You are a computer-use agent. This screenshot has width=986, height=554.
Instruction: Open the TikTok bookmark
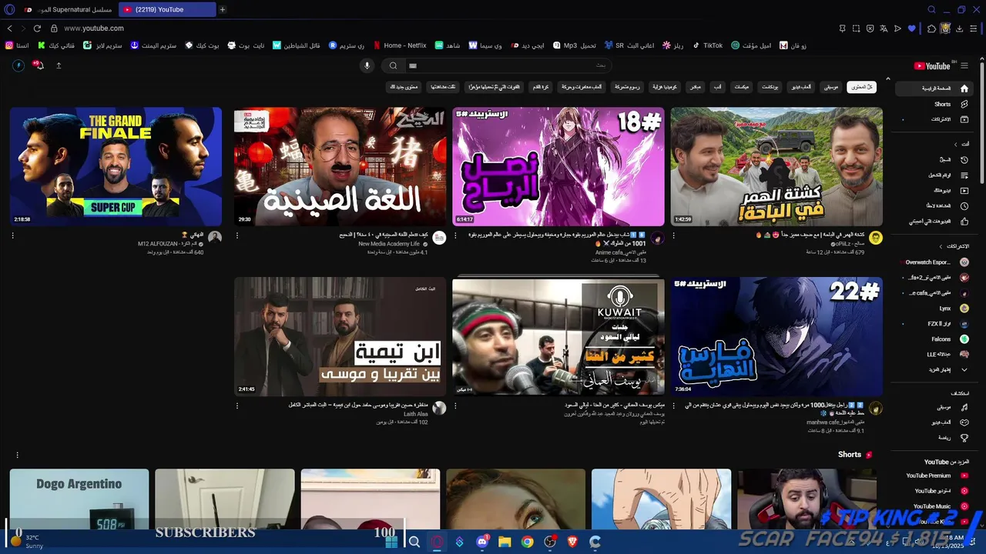point(707,45)
